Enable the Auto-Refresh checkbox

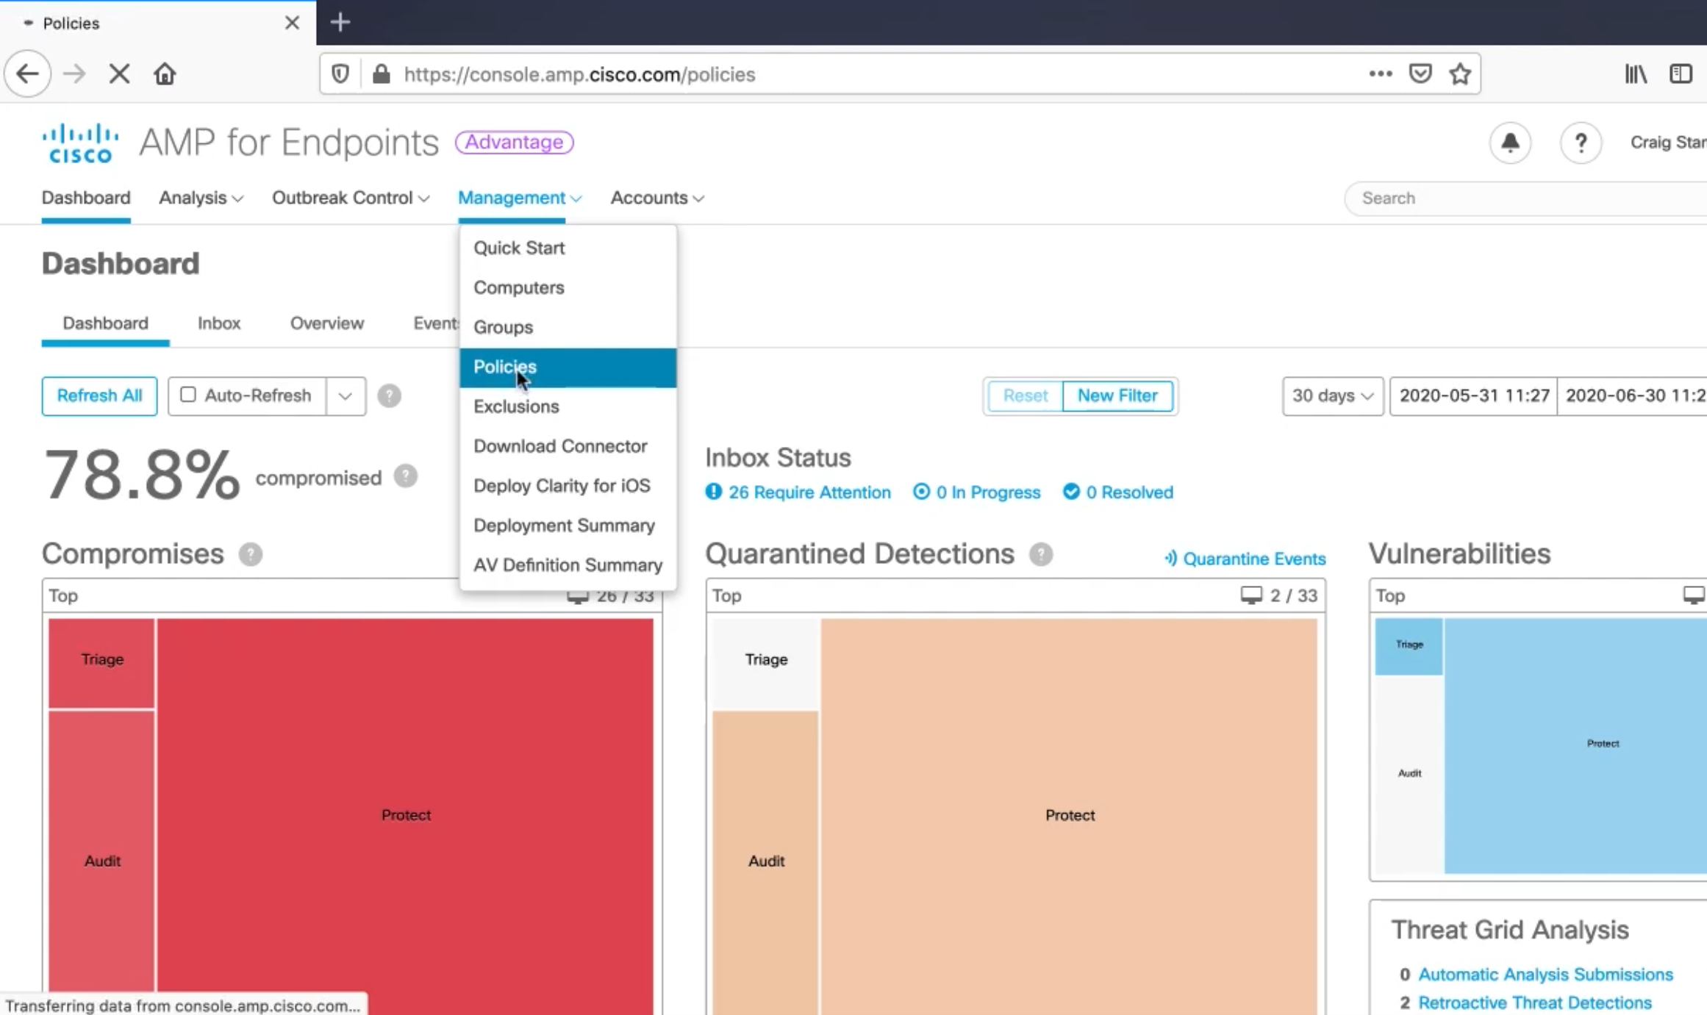pyautogui.click(x=188, y=395)
